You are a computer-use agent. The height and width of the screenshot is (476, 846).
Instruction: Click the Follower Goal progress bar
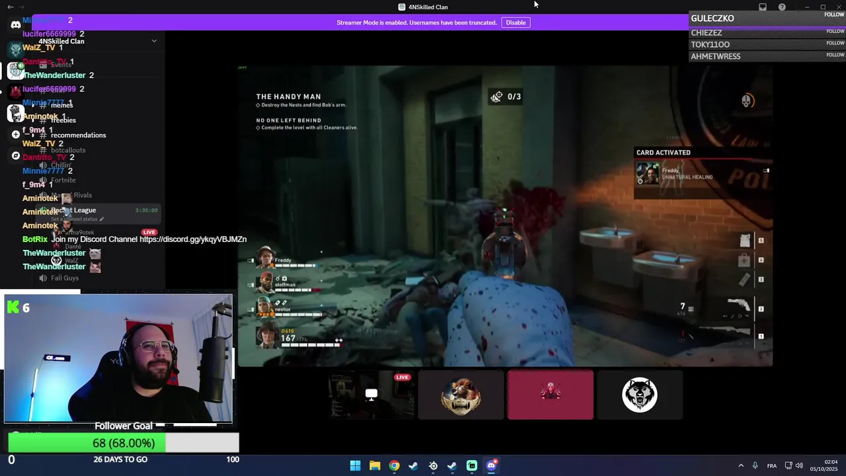click(124, 443)
